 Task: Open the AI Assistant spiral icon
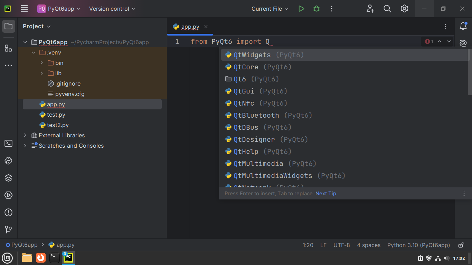click(463, 43)
